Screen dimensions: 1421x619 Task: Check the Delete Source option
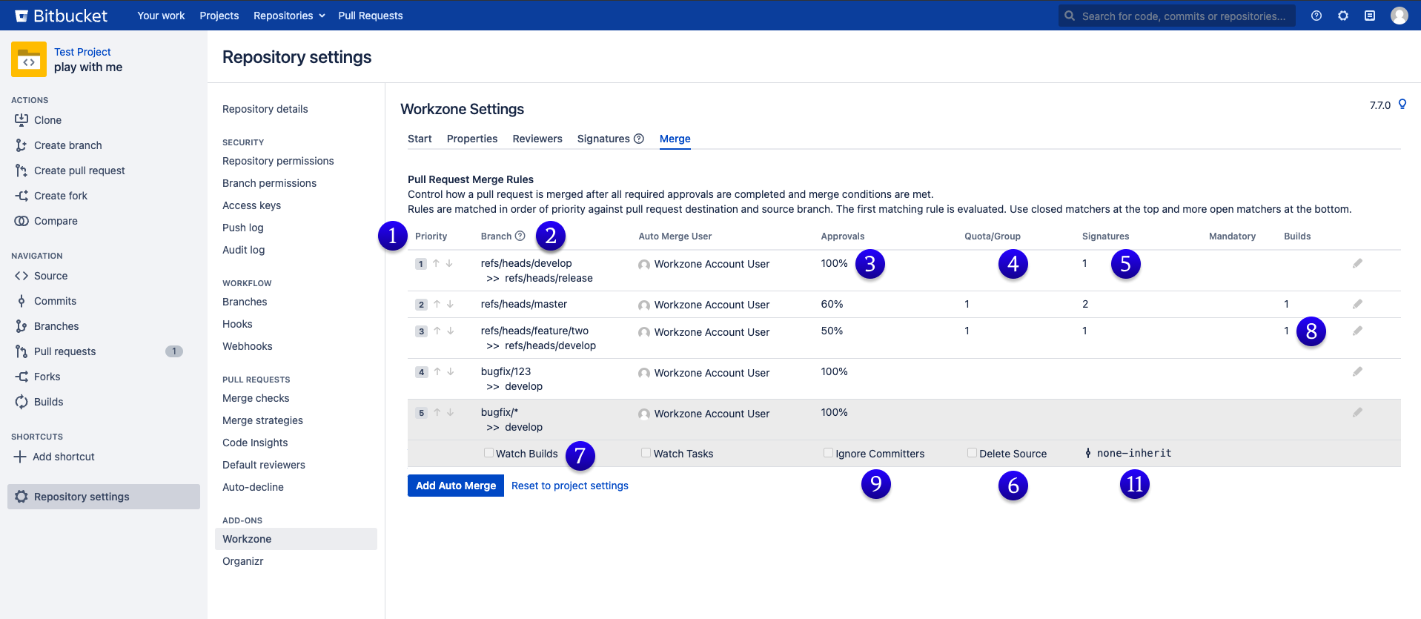972,453
